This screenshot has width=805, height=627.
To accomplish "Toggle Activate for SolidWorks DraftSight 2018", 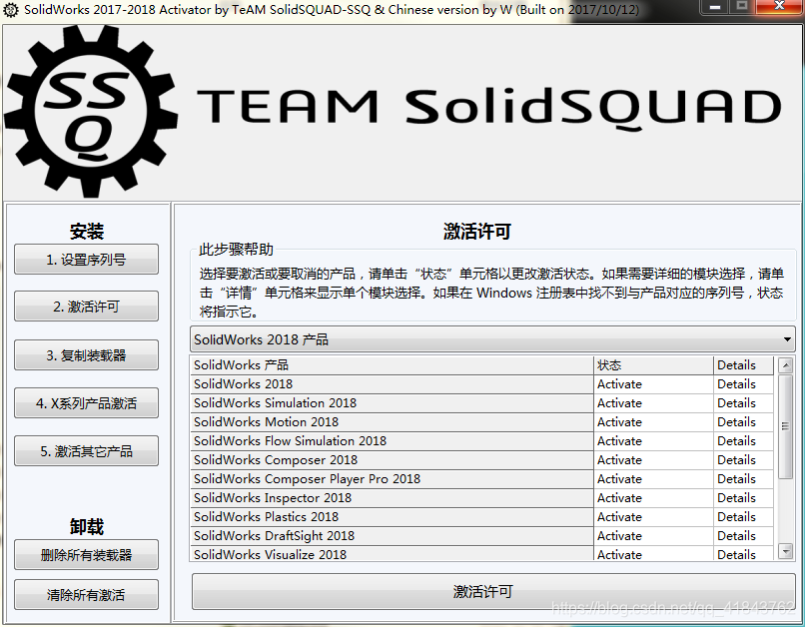I will [653, 536].
